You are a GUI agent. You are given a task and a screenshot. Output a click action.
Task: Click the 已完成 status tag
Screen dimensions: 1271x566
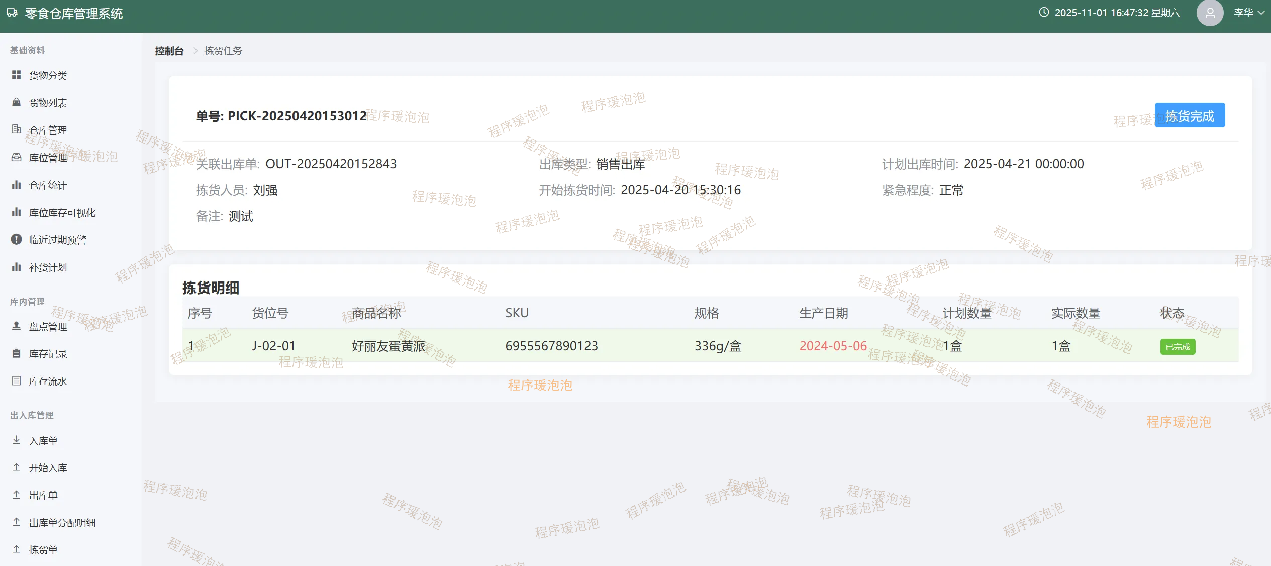1177,347
